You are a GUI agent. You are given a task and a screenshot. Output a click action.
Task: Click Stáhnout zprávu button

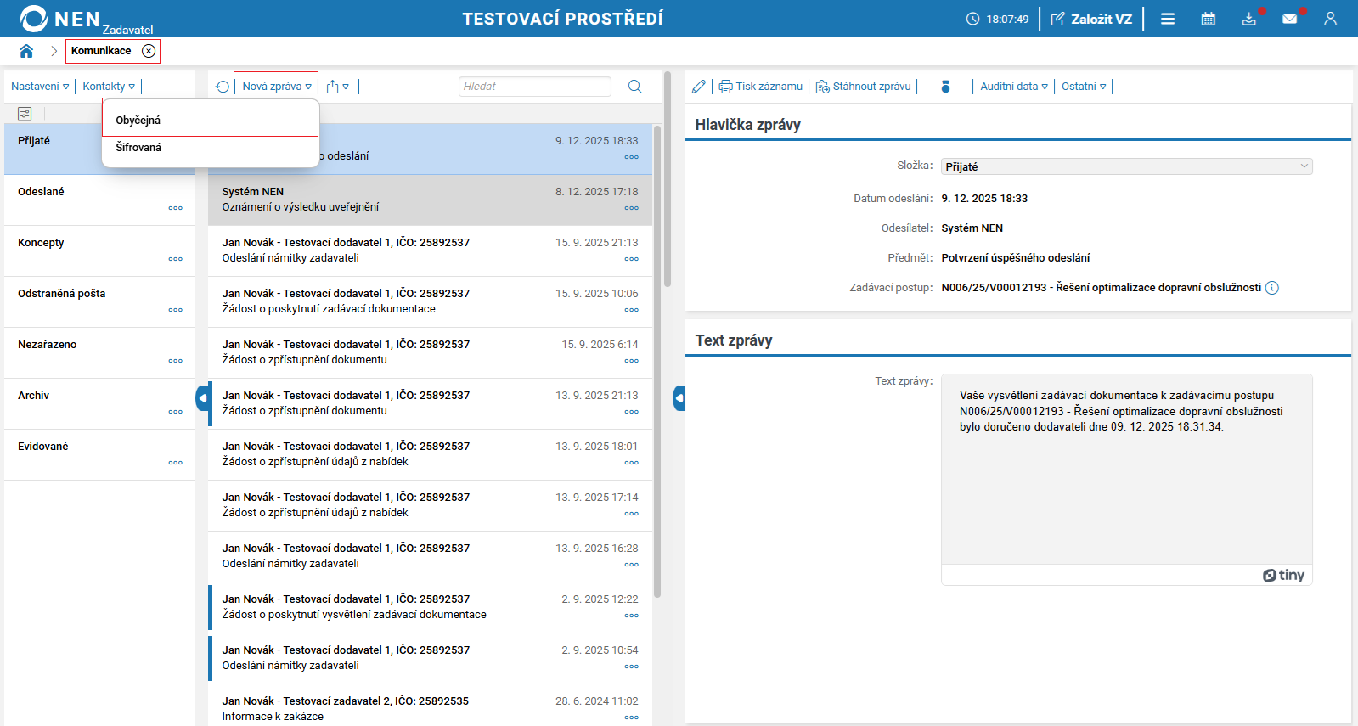point(864,87)
